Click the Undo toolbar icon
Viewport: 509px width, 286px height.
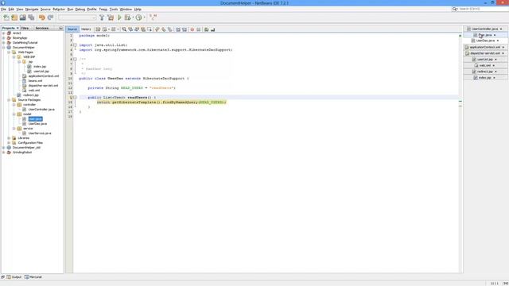pyautogui.click(x=42, y=17)
